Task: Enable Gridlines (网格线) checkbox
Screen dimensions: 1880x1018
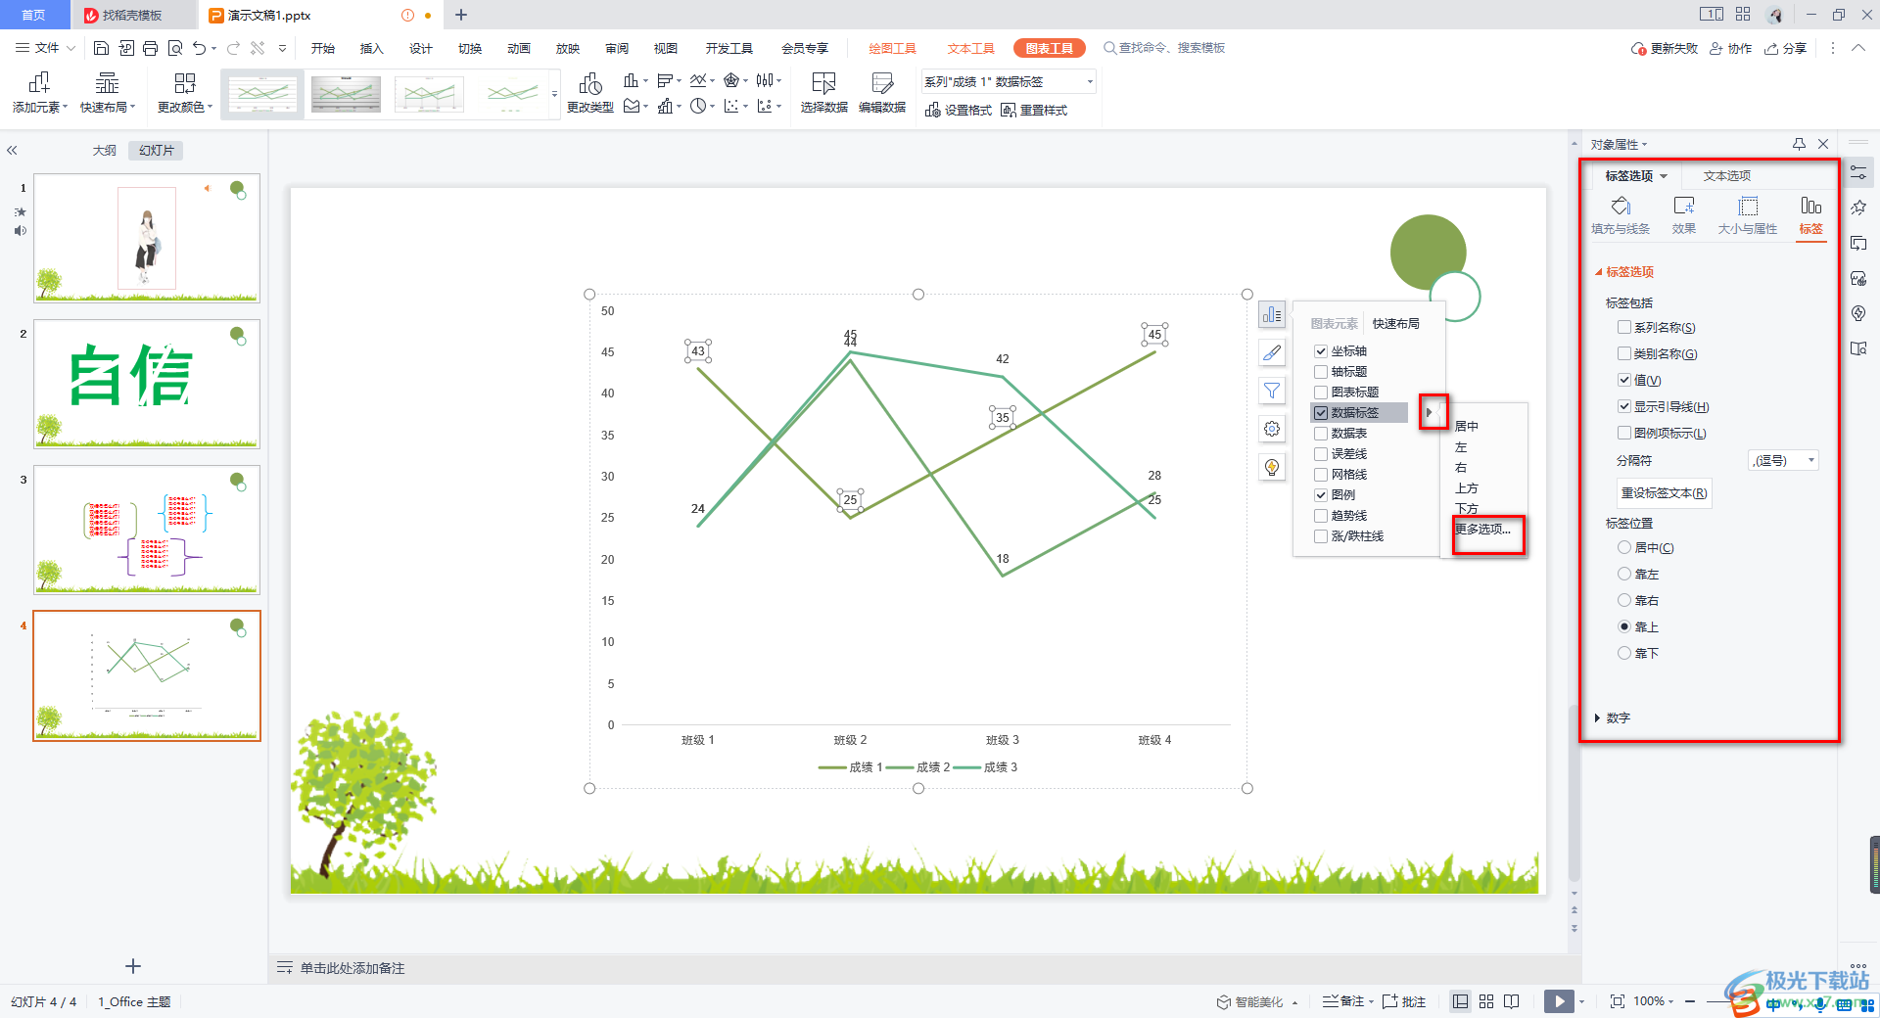Action: coord(1321,475)
